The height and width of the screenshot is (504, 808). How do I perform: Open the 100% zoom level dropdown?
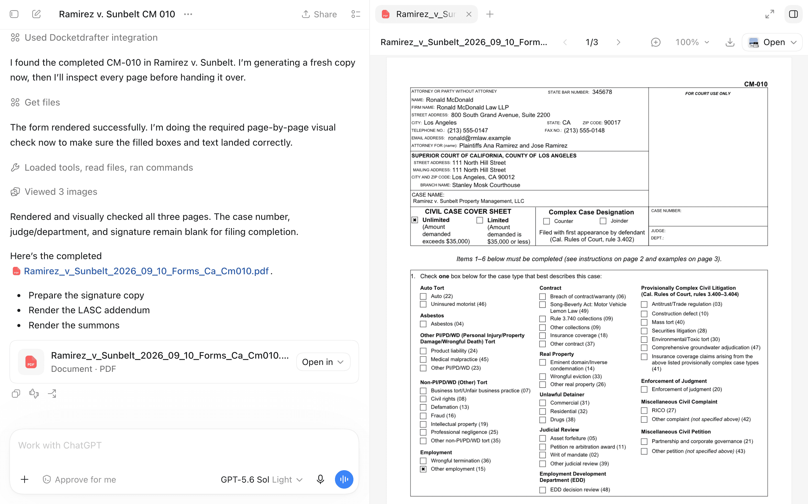(692, 42)
